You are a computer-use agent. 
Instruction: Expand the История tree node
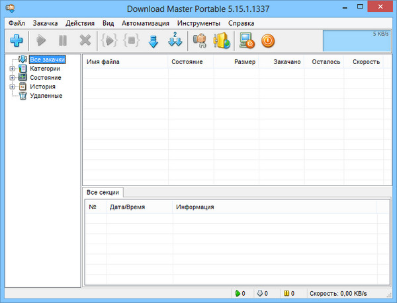click(12, 86)
